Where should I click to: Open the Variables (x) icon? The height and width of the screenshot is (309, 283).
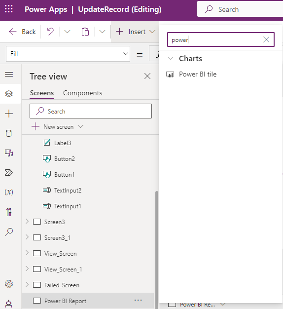click(x=9, y=192)
